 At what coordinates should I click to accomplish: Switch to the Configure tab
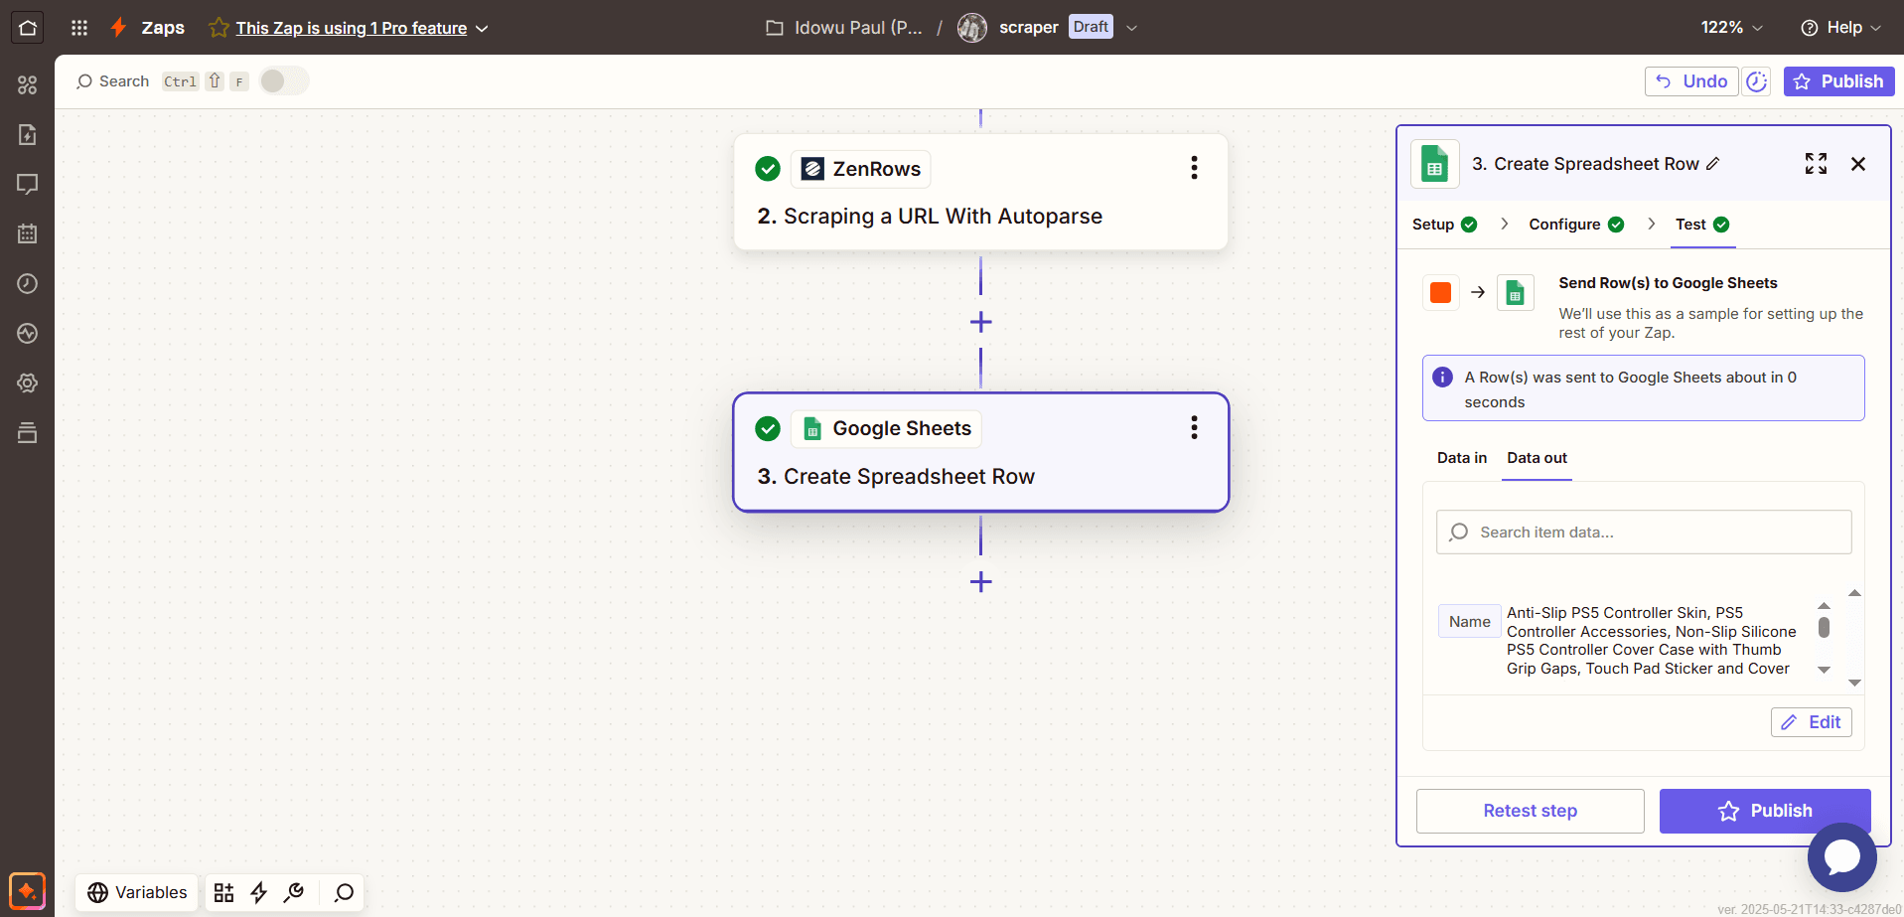pyautogui.click(x=1576, y=225)
